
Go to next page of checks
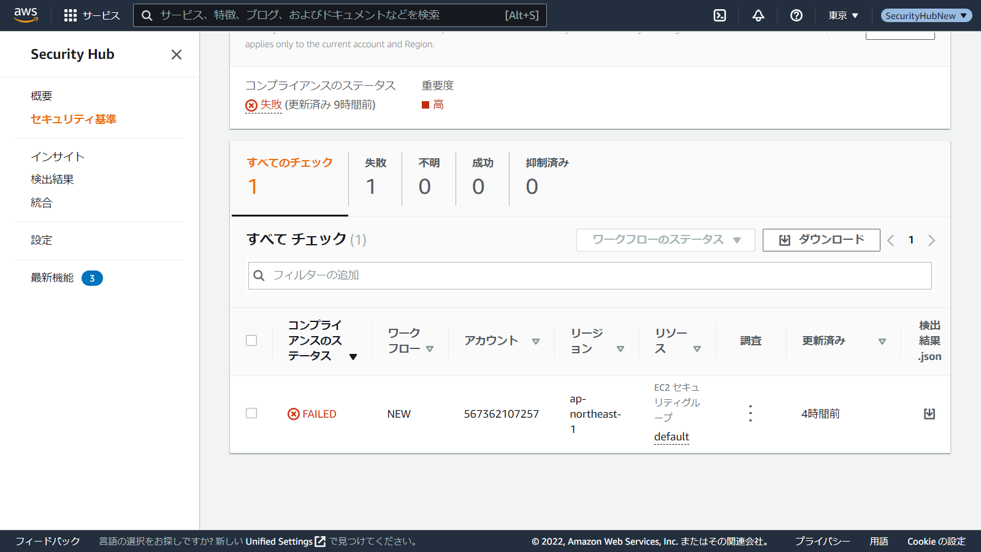coord(931,240)
